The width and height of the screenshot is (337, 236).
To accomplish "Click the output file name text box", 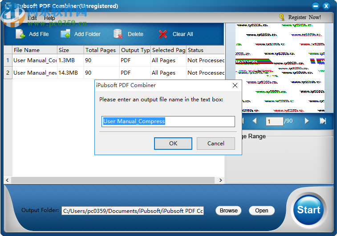I will pos(168,121).
